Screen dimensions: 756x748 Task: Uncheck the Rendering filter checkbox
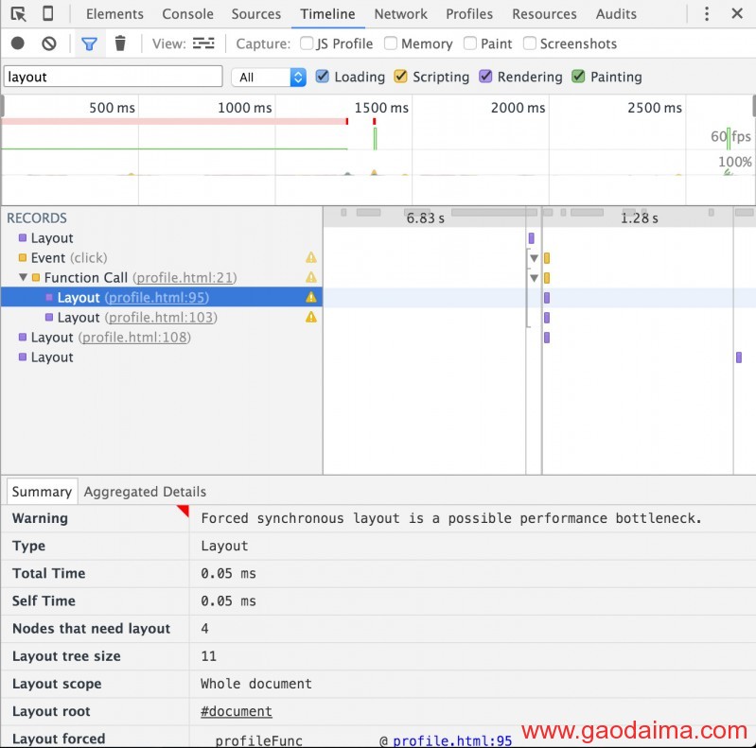[485, 77]
